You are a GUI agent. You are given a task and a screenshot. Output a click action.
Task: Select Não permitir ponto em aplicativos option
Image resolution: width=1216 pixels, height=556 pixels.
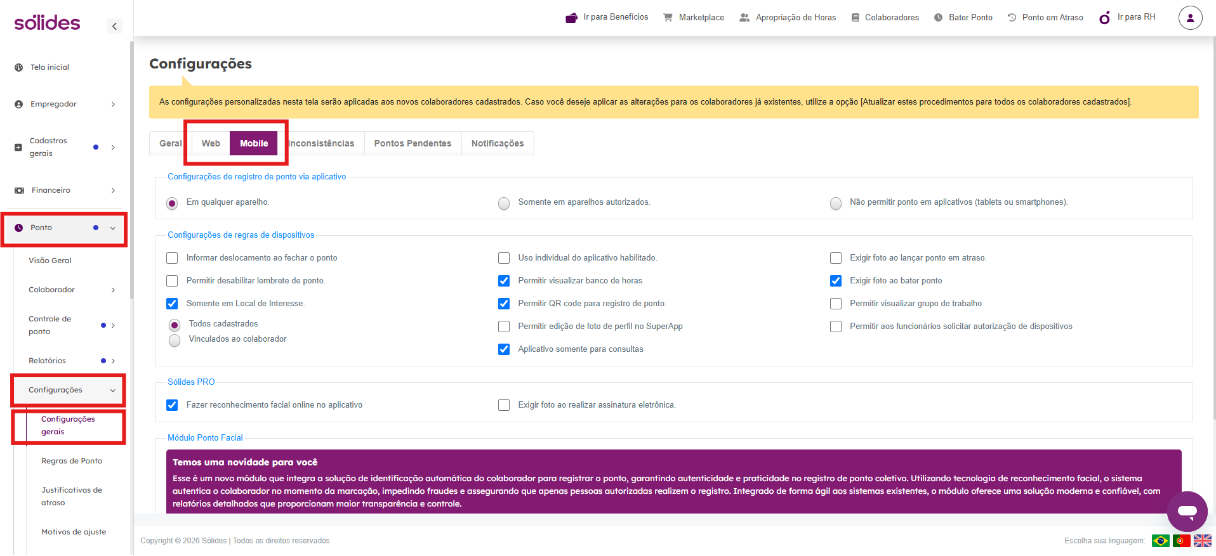(x=836, y=204)
